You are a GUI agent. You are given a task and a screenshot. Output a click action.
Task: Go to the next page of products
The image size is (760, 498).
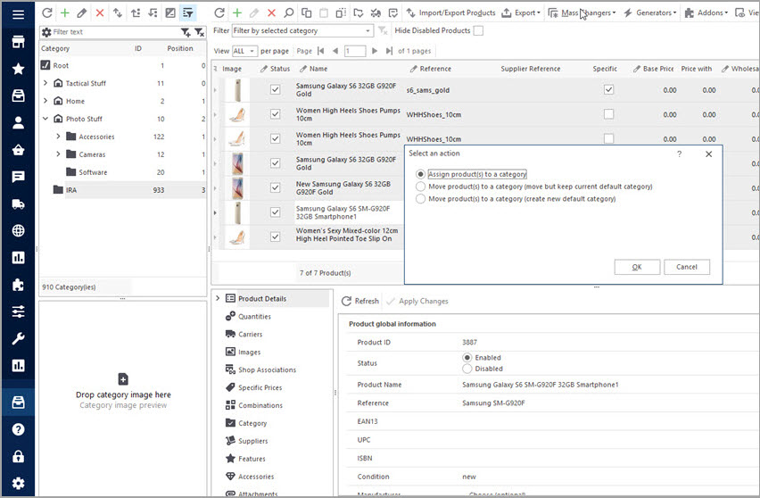coord(374,51)
